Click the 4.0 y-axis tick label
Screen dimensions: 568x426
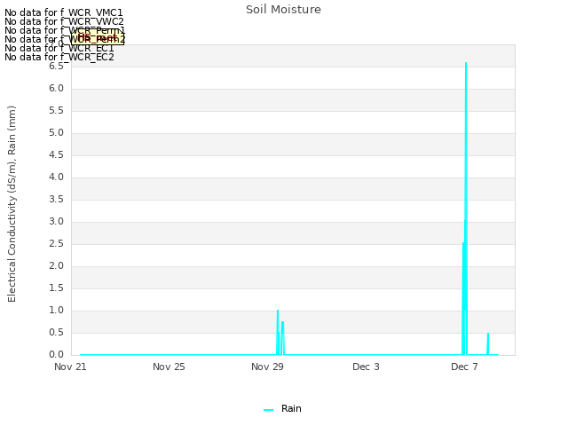point(56,177)
